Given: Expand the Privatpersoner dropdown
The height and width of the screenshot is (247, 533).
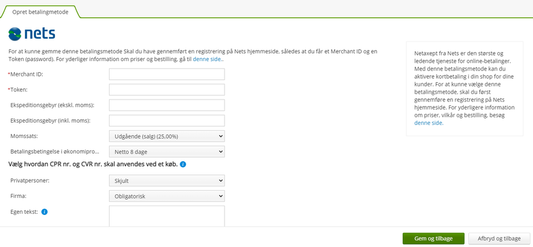Looking at the screenshot, I should click(166, 181).
